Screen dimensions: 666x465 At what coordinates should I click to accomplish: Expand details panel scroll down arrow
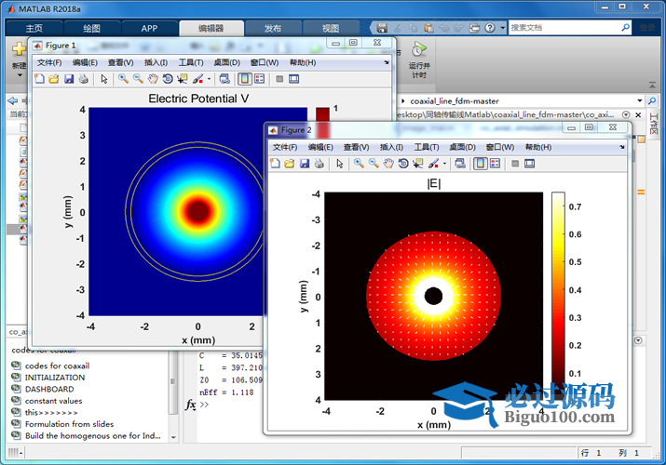click(173, 437)
